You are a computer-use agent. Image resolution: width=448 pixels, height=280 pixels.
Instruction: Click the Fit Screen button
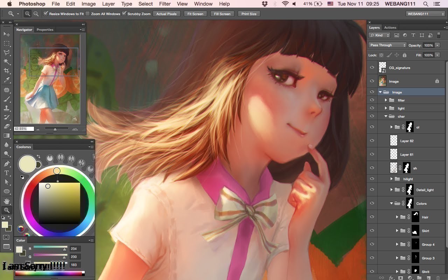tap(195, 14)
